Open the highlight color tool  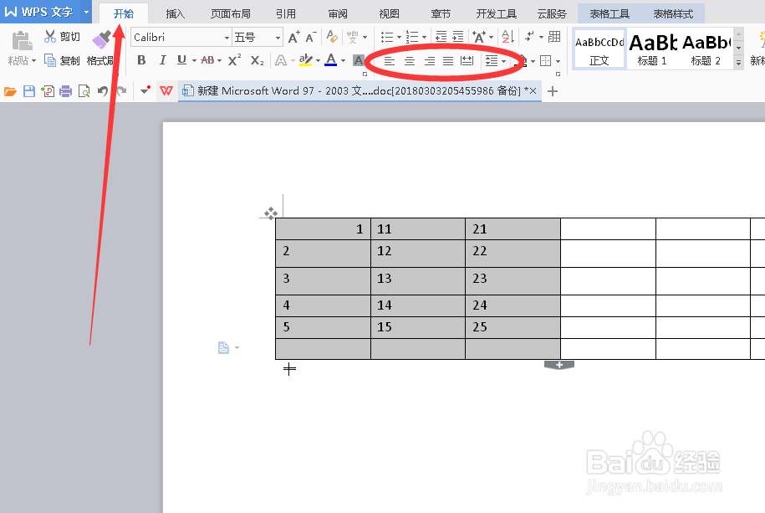[x=306, y=60]
